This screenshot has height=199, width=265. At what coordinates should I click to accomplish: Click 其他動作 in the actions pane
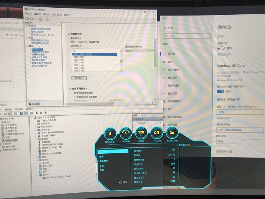tap(141, 123)
